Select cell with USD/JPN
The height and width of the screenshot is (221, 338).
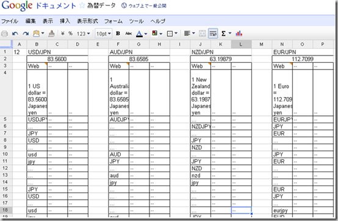point(37,52)
